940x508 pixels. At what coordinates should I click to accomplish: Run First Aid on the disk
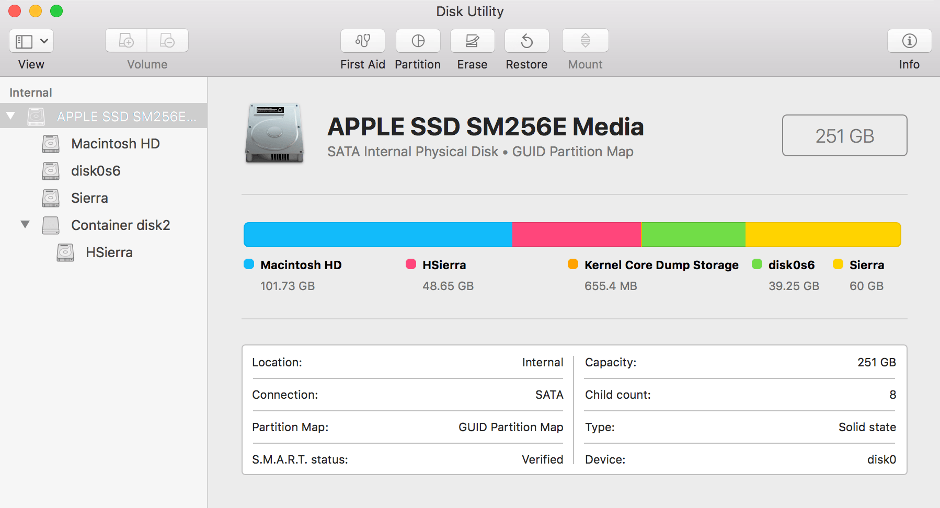pos(363,41)
